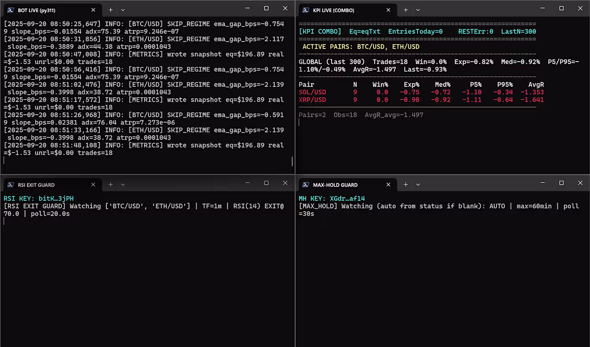The height and width of the screenshot is (347, 590).
Task: Expand profile dropdown in MAX-HOLD GUARD window
Action: (418, 185)
